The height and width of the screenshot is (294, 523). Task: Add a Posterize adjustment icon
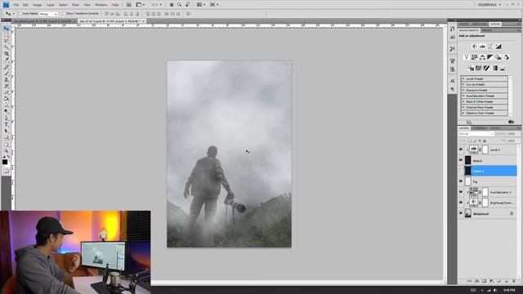479,69
